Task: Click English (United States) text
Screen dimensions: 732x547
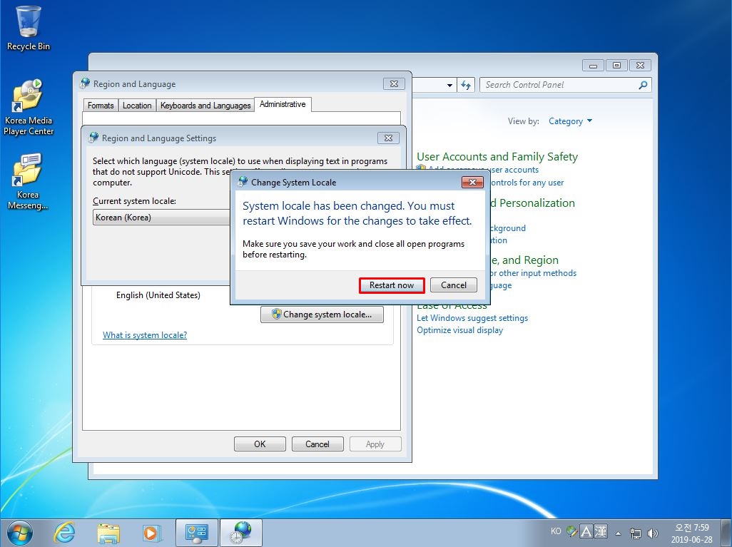Action: tap(158, 295)
